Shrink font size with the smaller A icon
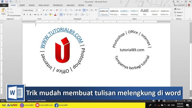Viewport: 192px width, 108px height. (x=47, y=10)
